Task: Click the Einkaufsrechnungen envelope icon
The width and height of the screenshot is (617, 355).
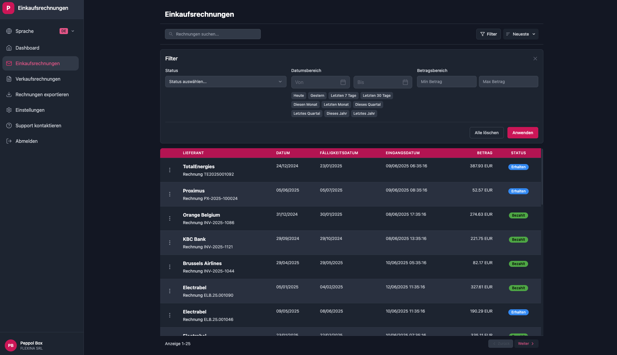Action: tap(9, 63)
